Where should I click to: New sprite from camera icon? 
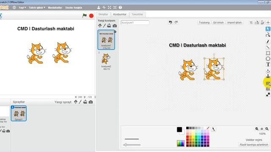[x=91, y=102]
